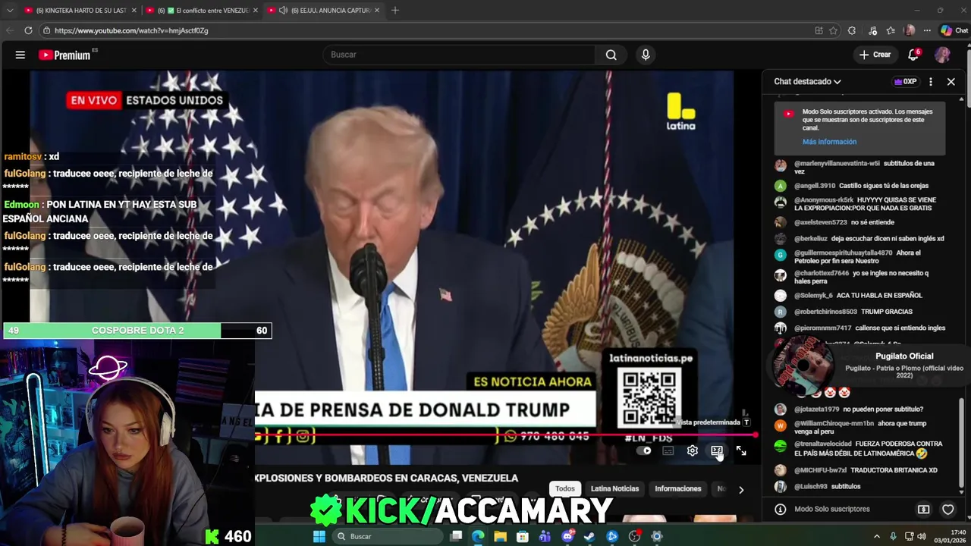Show hidden system tray icons chevron

point(876,536)
